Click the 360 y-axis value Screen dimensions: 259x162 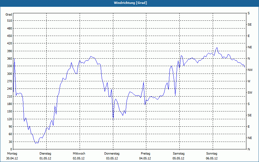10,59
